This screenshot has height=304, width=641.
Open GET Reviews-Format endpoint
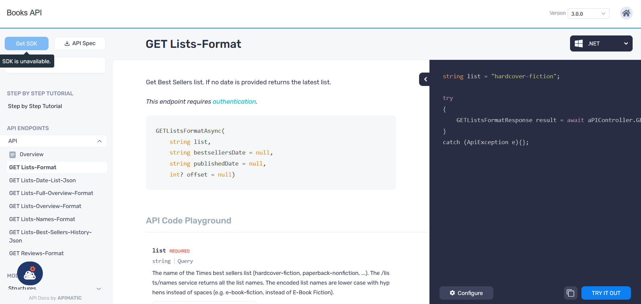pyautogui.click(x=36, y=253)
